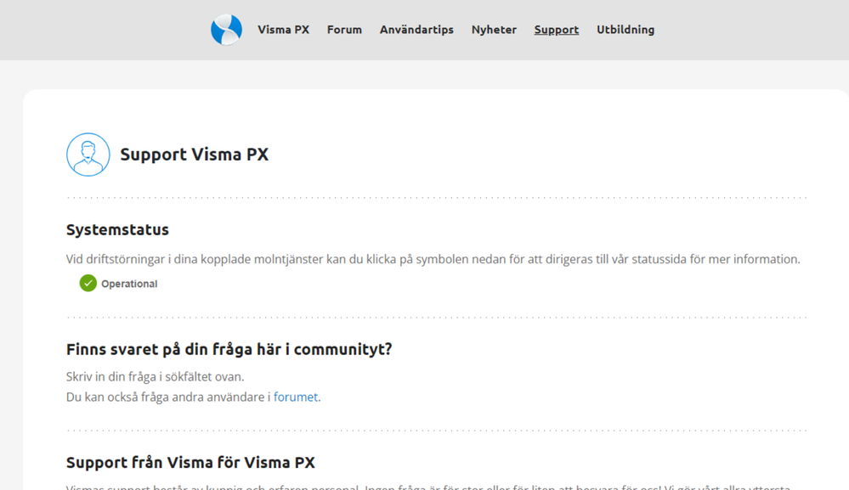Click the green Operational checkmark icon
The width and height of the screenshot is (849, 490).
[x=88, y=283]
